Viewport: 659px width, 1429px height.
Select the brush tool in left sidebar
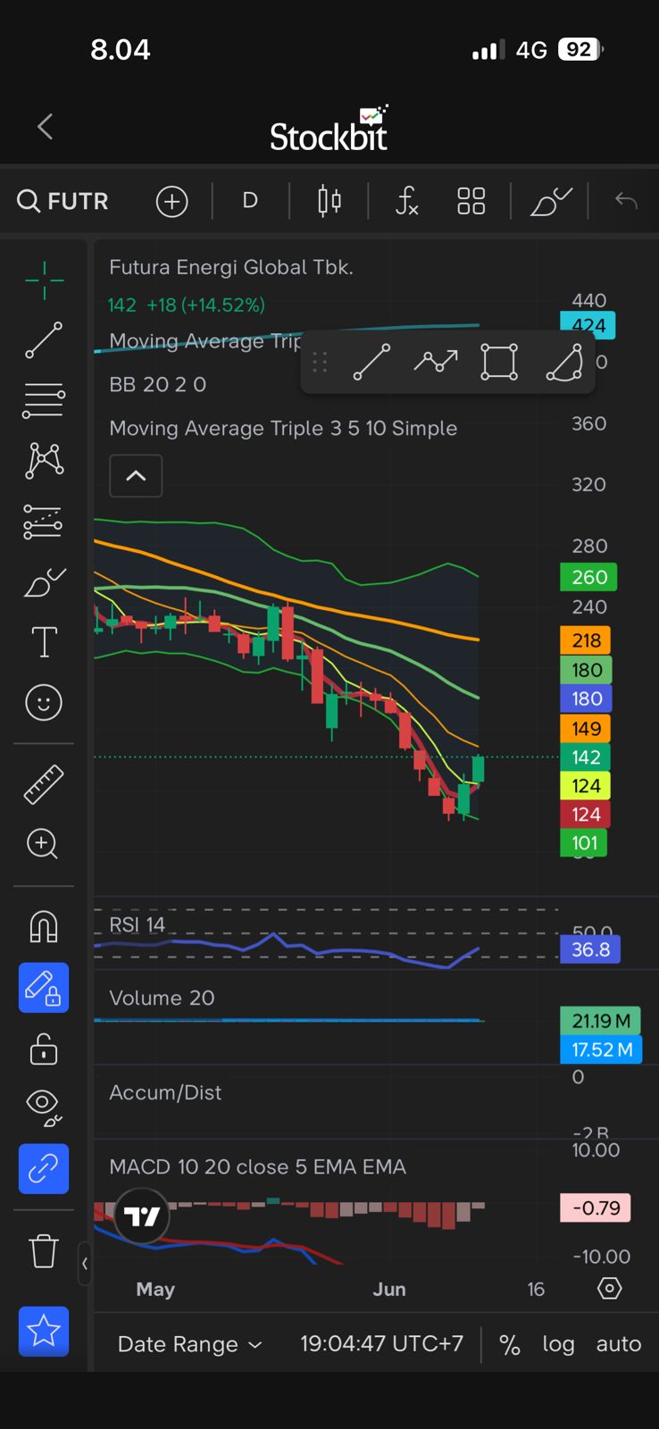44,582
